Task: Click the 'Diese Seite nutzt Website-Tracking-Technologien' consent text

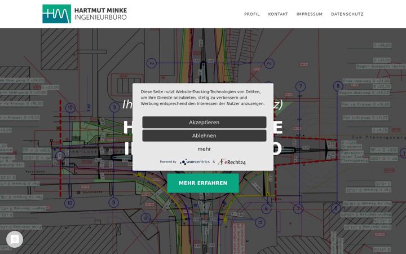Action: coord(203,98)
